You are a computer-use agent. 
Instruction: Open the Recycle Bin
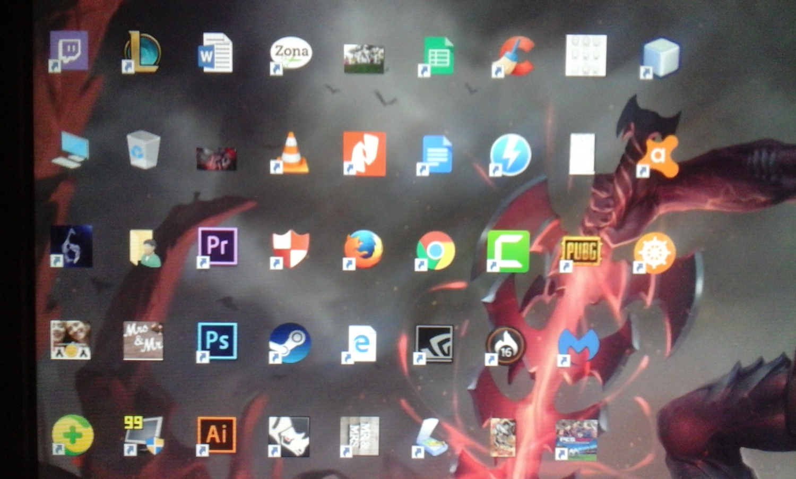[x=143, y=150]
